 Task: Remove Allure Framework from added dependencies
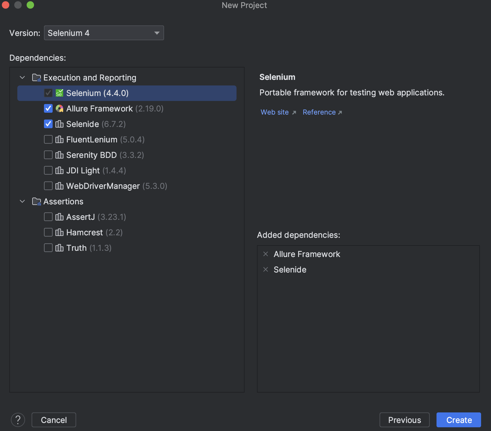[266, 254]
